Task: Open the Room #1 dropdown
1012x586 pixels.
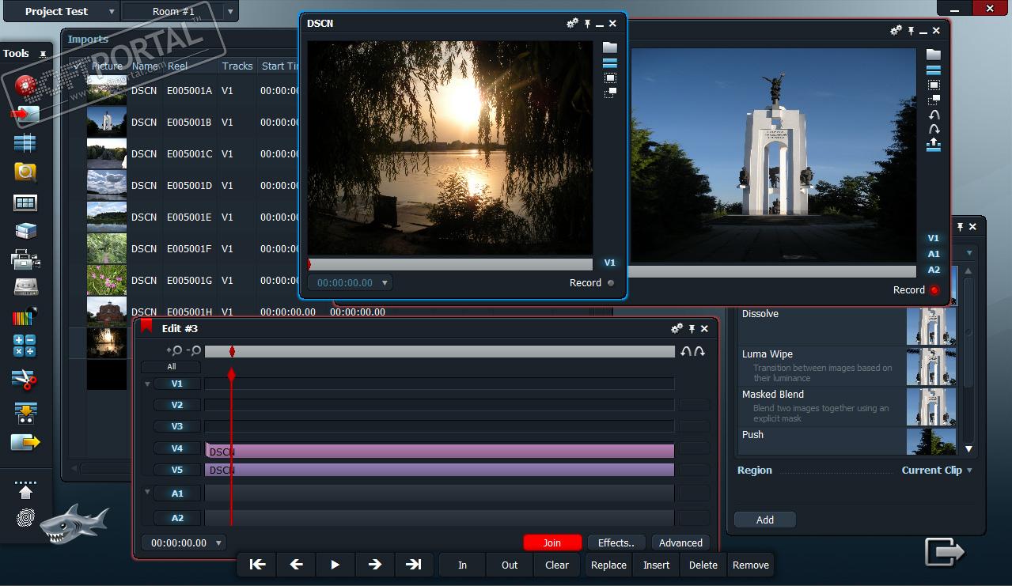Action: click(230, 12)
